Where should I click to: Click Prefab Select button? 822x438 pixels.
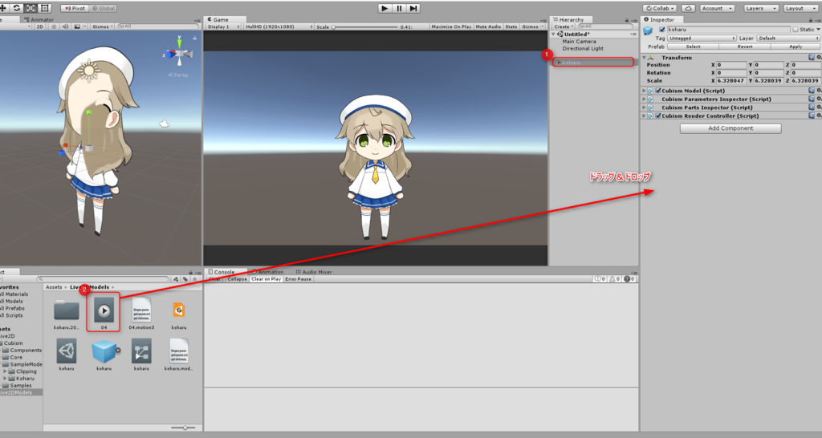coord(693,47)
